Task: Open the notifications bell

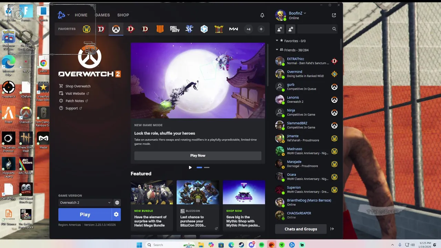Action: 262,15
